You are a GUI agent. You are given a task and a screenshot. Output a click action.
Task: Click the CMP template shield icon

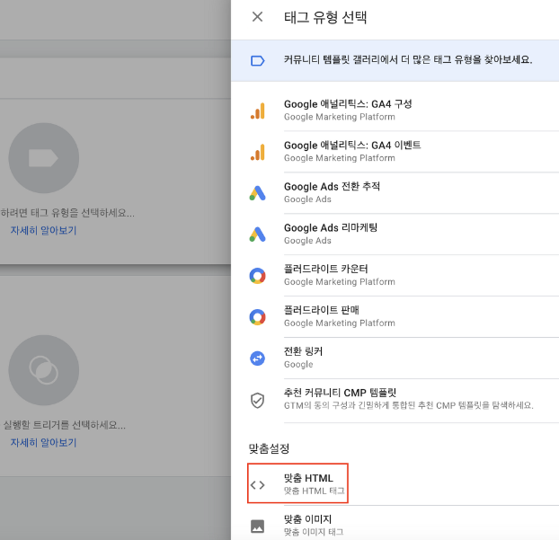pyautogui.click(x=257, y=400)
